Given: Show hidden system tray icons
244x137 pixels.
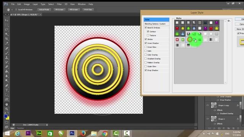Looking at the screenshot, I should point(200,134).
